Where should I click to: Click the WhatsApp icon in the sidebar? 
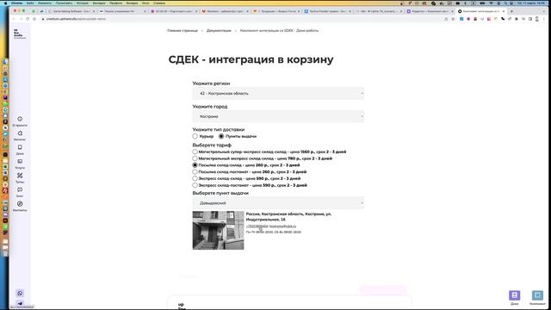coord(20,293)
